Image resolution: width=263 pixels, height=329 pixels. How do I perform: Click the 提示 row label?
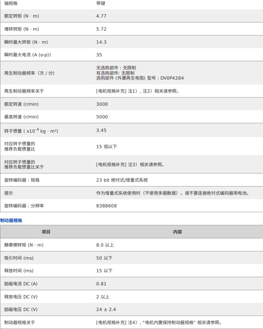point(9,193)
